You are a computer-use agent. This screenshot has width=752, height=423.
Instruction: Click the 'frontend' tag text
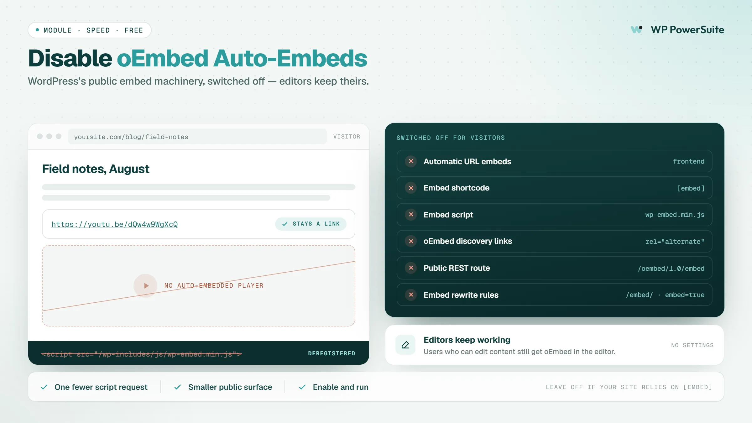[689, 161]
